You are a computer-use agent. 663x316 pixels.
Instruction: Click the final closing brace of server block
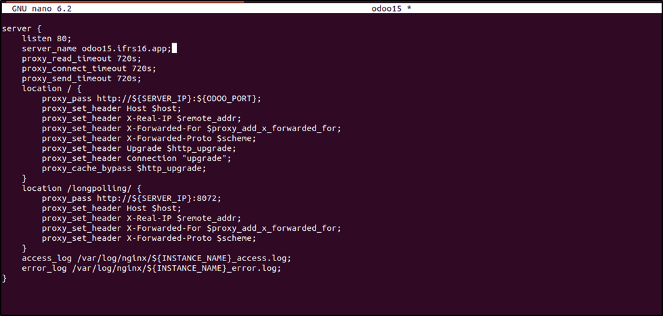(5, 278)
